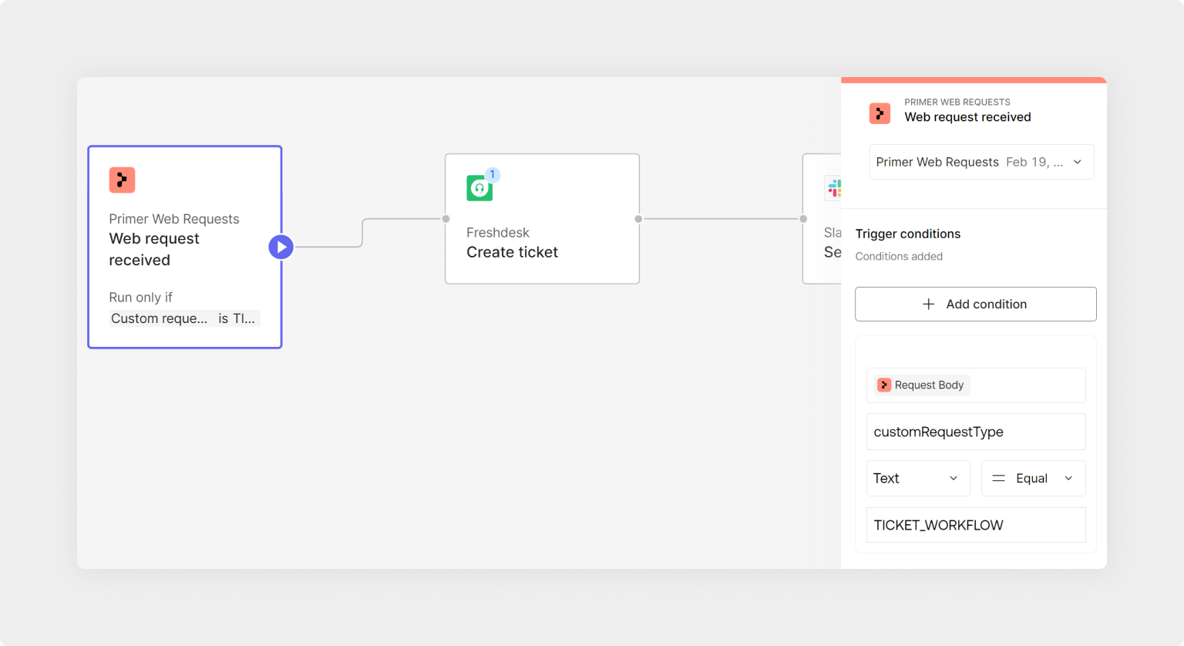1184x646 pixels.
Task: Open the Text data type dropdown
Action: tap(918, 478)
